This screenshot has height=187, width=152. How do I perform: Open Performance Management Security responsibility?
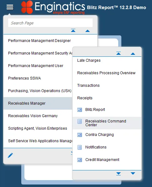click(40, 53)
